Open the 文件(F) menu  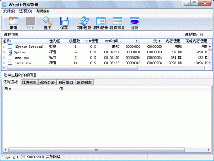9,11
